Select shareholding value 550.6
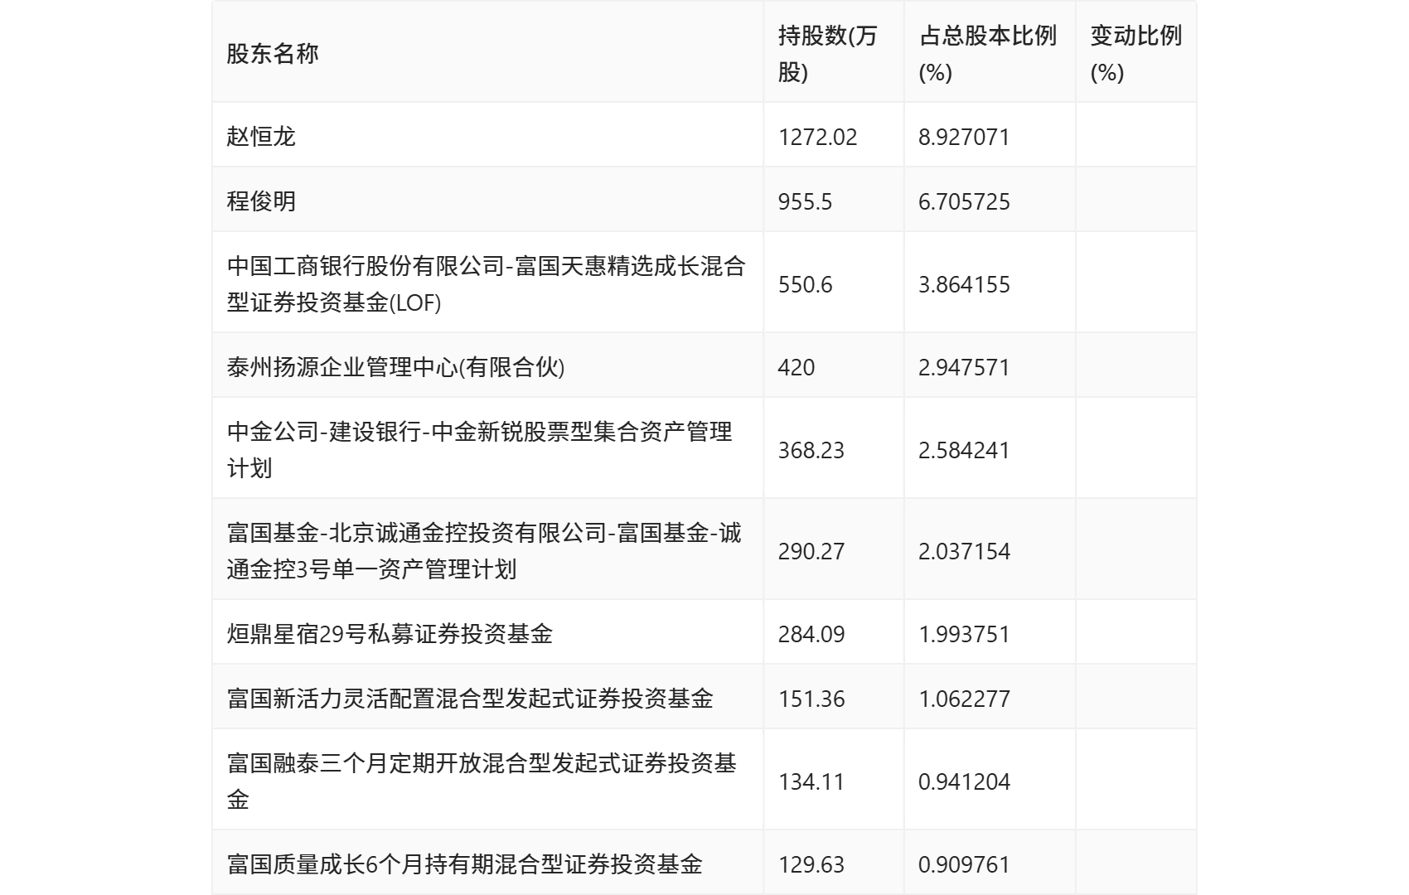This screenshot has height=895, width=1409. (x=805, y=284)
